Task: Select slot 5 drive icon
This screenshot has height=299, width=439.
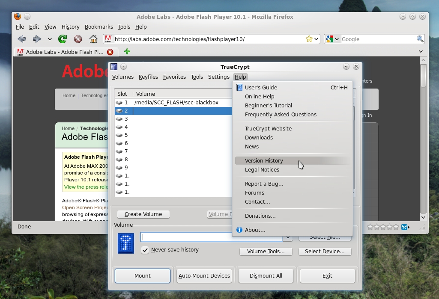Action: (119, 135)
